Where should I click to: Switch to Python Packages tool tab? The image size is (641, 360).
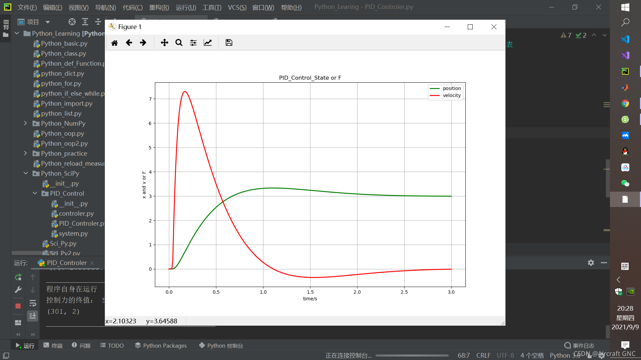tap(161, 346)
